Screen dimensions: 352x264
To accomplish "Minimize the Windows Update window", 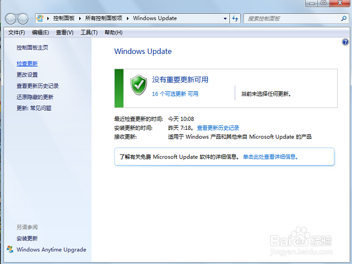I will coord(312,3).
